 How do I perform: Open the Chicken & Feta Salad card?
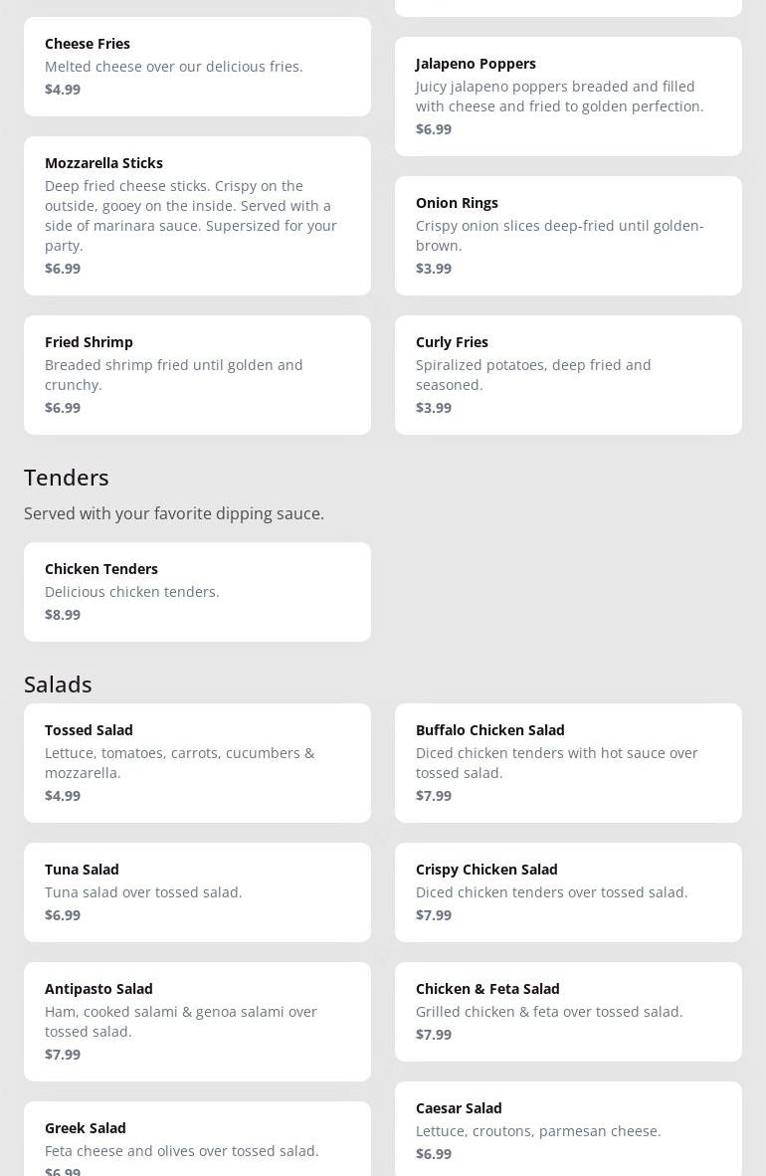click(x=568, y=1012)
